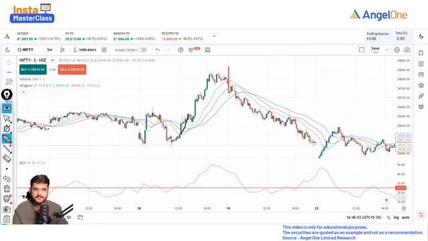Open the annotation camera screenshot tool
The width and height of the screenshot is (428, 241).
tap(7, 210)
